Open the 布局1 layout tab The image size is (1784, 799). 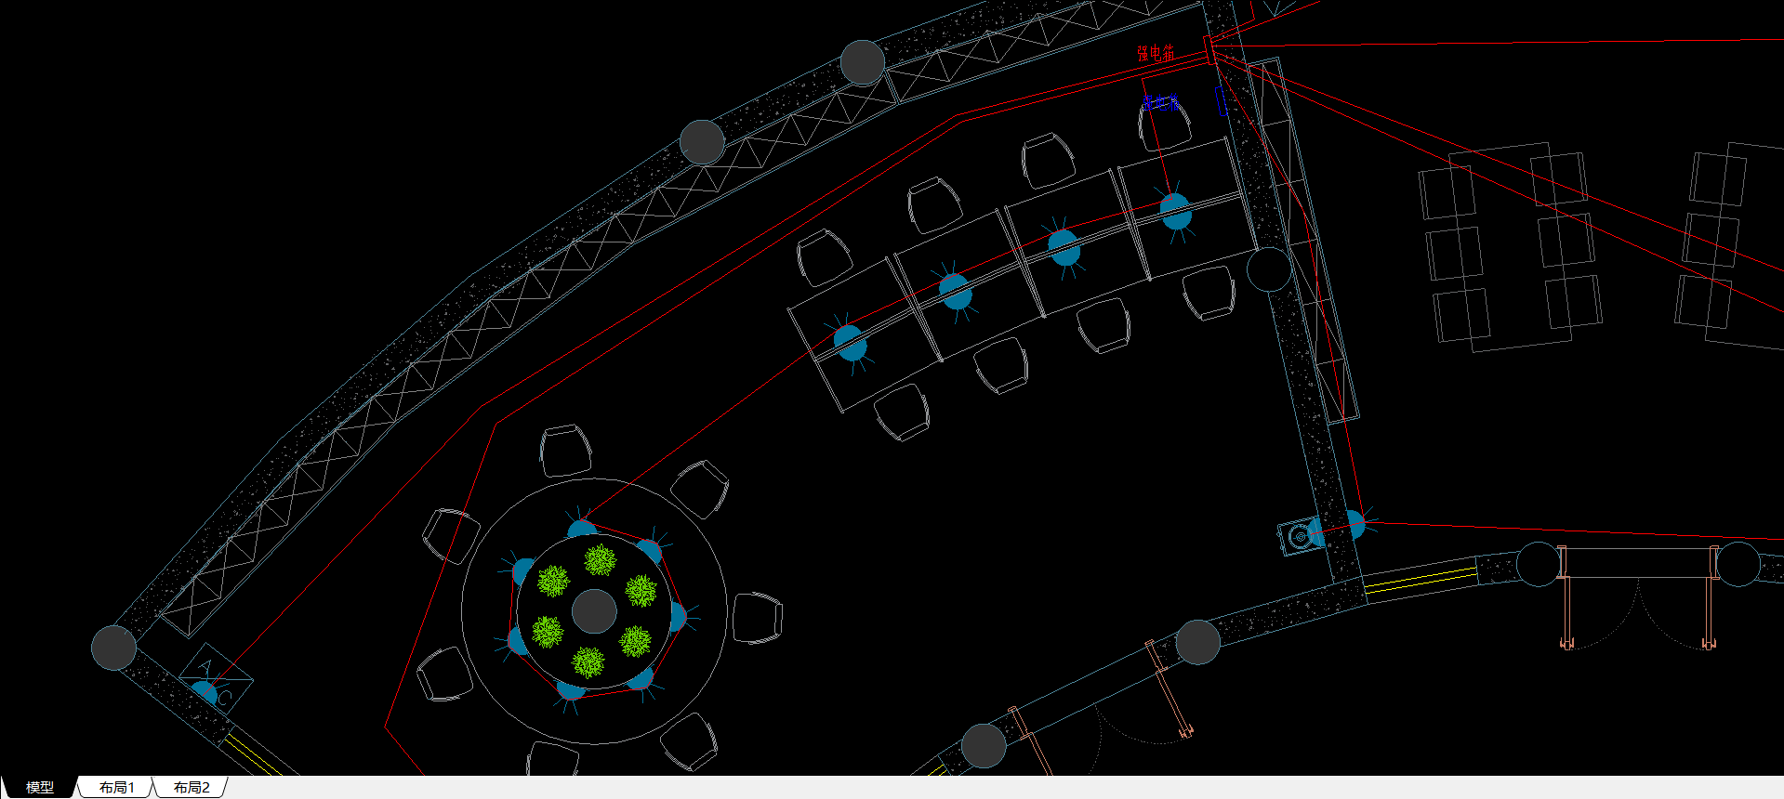pyautogui.click(x=117, y=787)
